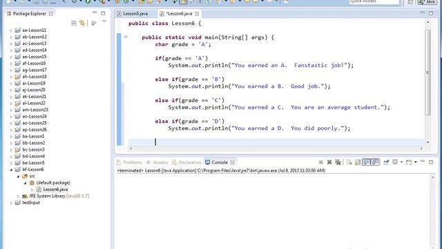The image size is (442, 249).
Task: Close the Lesson6.java editor tab
Action: pyautogui.click(x=197, y=14)
